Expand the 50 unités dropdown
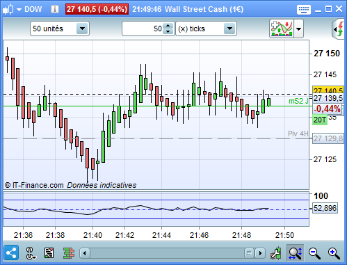This screenshot has height=265, width=347. coord(82,29)
